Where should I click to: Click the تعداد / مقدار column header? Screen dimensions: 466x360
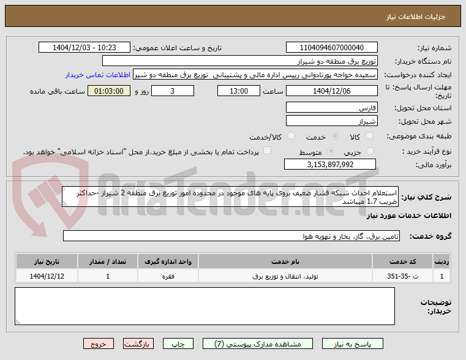point(108,261)
